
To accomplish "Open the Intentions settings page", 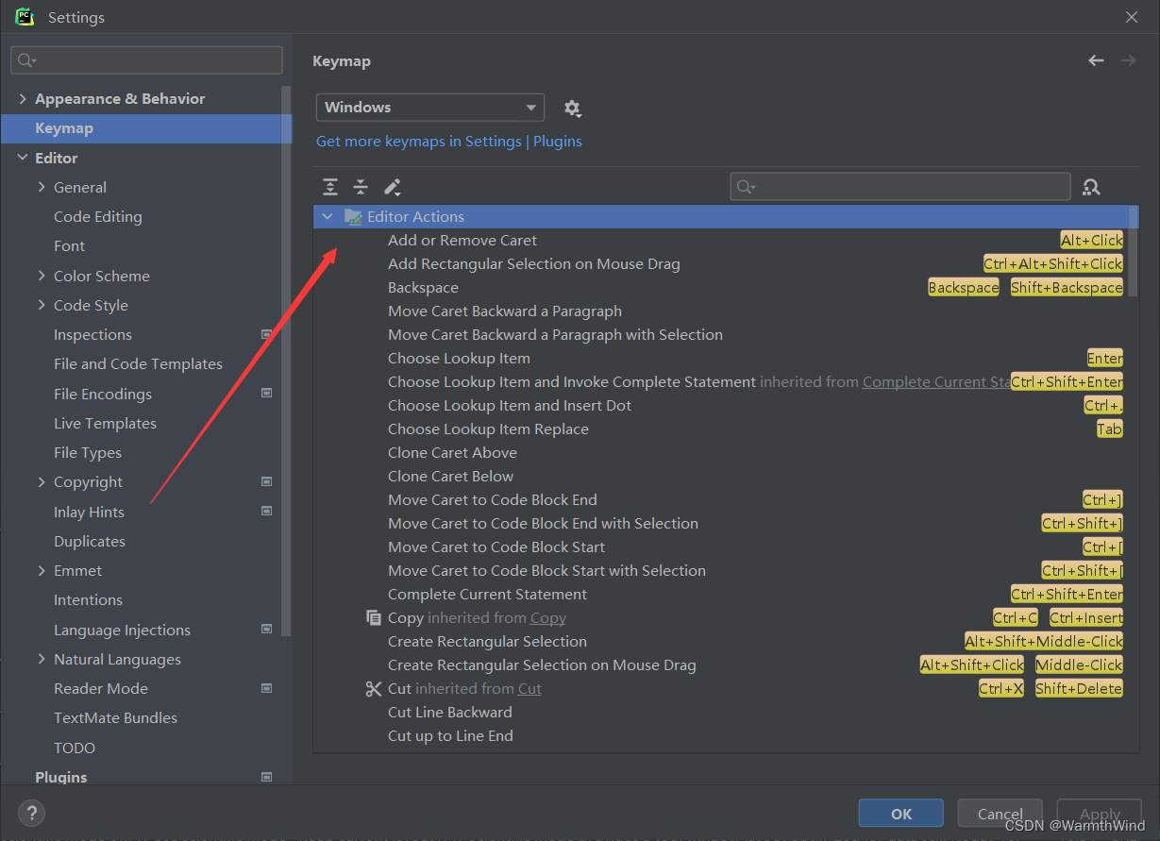I will (x=88, y=599).
